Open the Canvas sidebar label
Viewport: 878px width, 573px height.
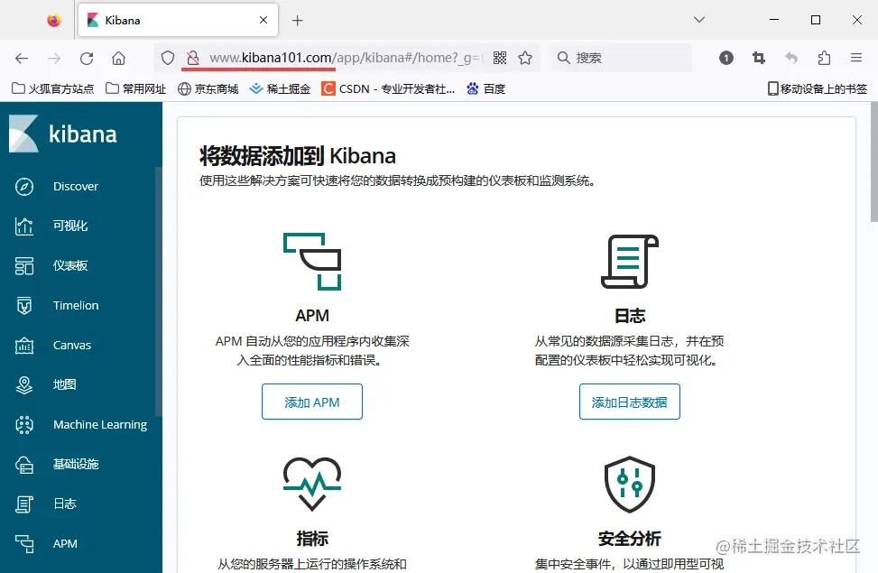pos(71,346)
